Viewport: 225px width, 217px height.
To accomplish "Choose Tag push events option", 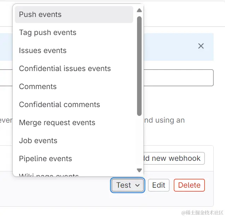I will pos(48,33).
